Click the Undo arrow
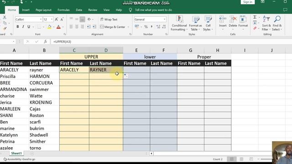292x164 pixels. tap(3, 2)
